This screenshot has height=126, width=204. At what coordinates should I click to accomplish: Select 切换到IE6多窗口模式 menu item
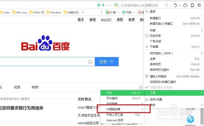pyautogui.click(x=174, y=82)
